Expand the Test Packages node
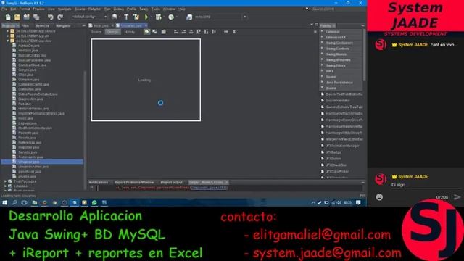The width and height of the screenshot is (464, 261). (5, 181)
